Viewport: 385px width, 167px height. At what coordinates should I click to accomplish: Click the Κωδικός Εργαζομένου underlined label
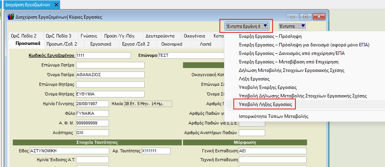[x=51, y=56]
